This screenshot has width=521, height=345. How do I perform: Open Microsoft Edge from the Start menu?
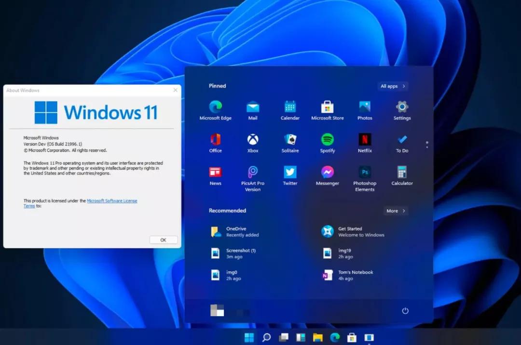[215, 107]
